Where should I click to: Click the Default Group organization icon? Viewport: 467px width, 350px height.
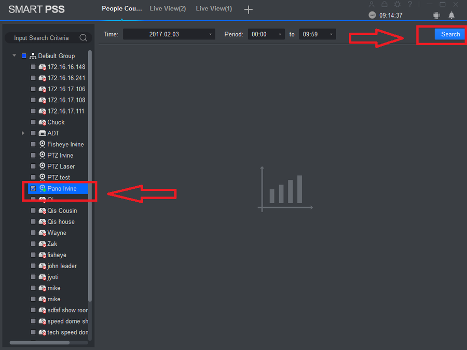click(x=33, y=55)
